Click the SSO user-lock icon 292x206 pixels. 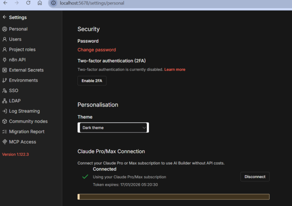4,91
